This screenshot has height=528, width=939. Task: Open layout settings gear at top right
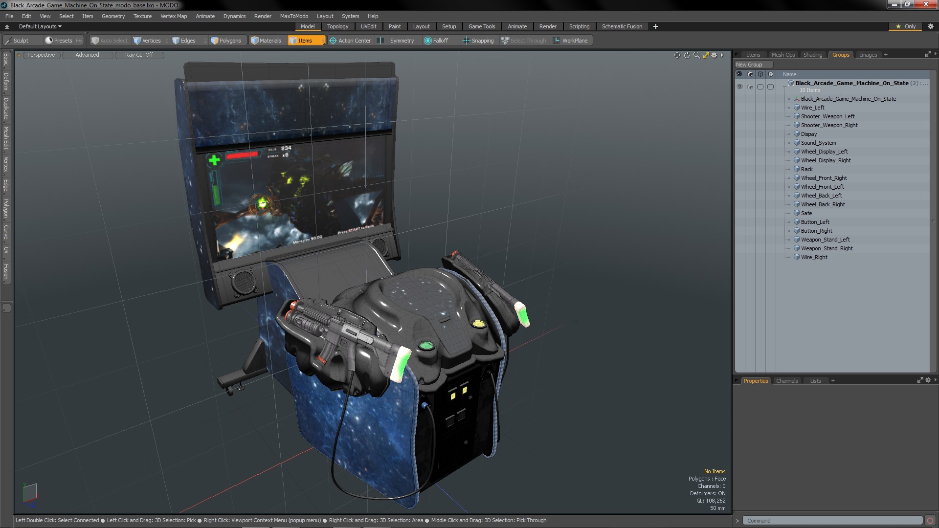(931, 26)
